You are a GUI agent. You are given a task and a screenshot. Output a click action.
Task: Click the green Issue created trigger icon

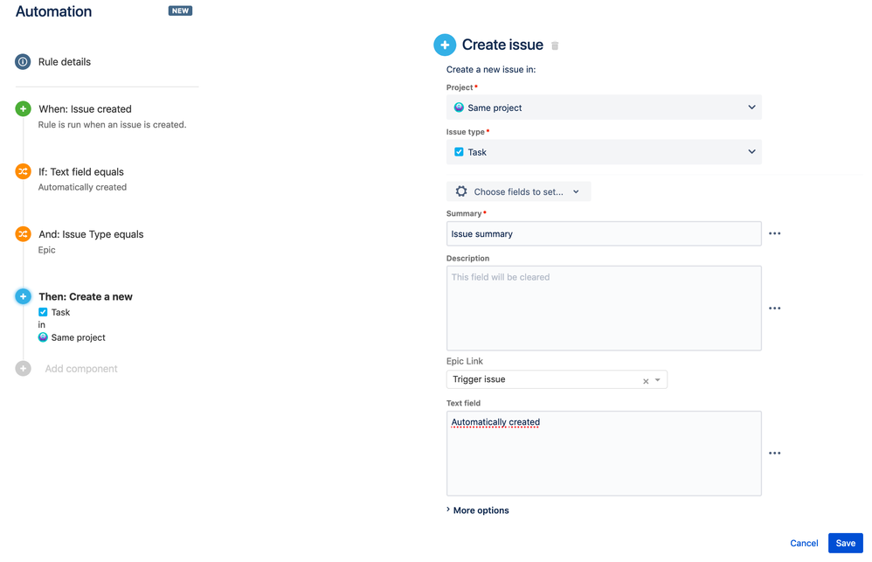coord(23,109)
